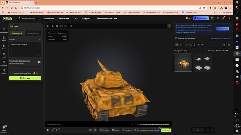Open the user avatar menu
This screenshot has height=135, width=241.
click(229, 18)
